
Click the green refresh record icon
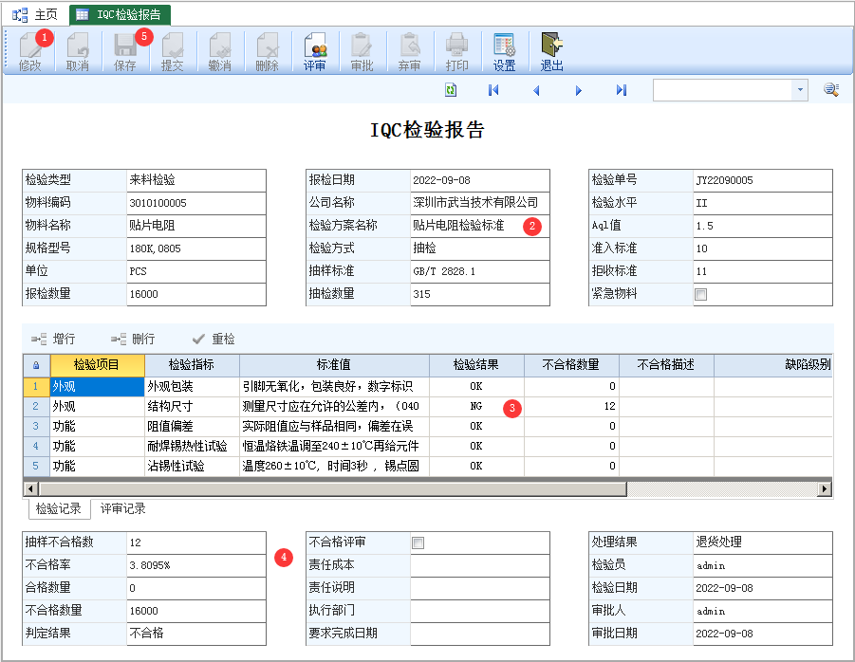pyautogui.click(x=451, y=90)
